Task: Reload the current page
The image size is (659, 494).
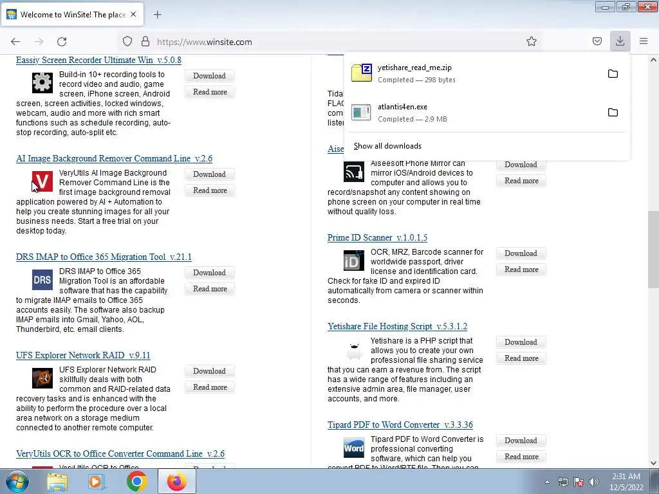Action: (62, 42)
